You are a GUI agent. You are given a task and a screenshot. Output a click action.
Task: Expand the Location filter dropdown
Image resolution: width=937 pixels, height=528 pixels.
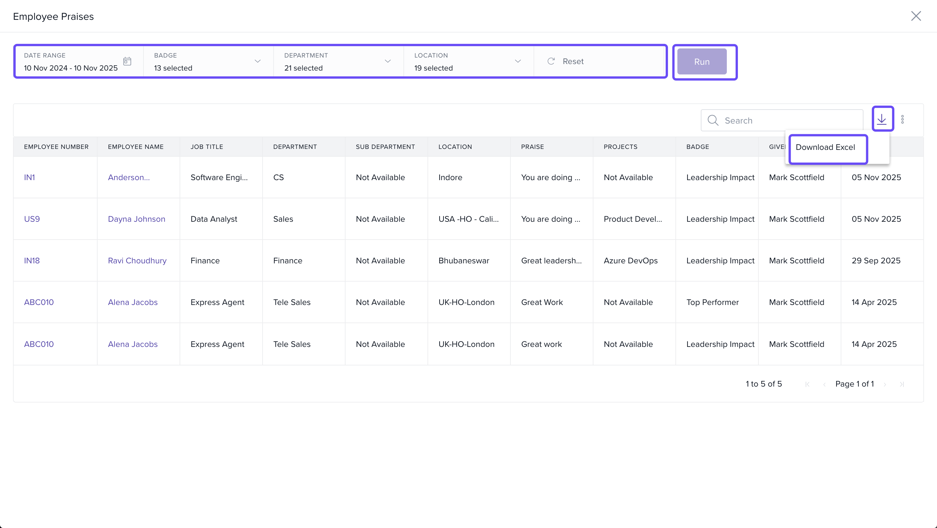click(518, 61)
